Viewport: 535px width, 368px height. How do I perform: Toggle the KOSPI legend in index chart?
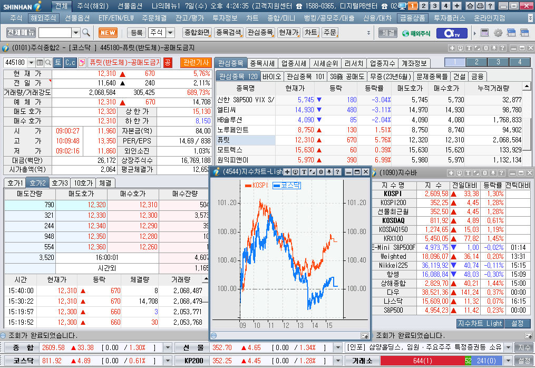pyautogui.click(x=257, y=186)
